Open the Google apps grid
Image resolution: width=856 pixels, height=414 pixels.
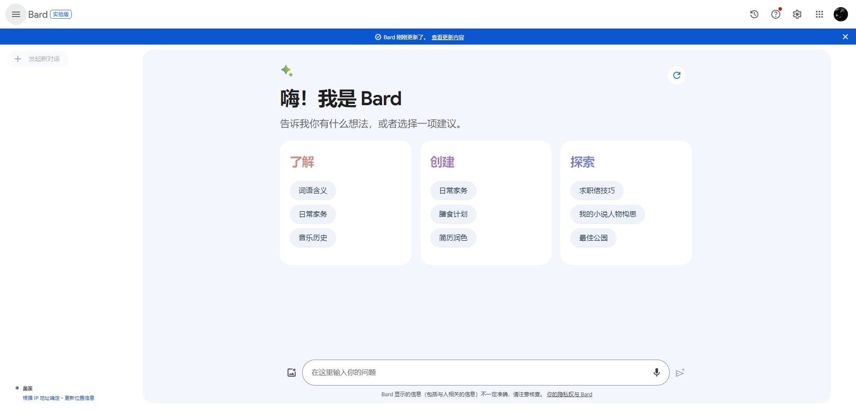[x=819, y=14]
